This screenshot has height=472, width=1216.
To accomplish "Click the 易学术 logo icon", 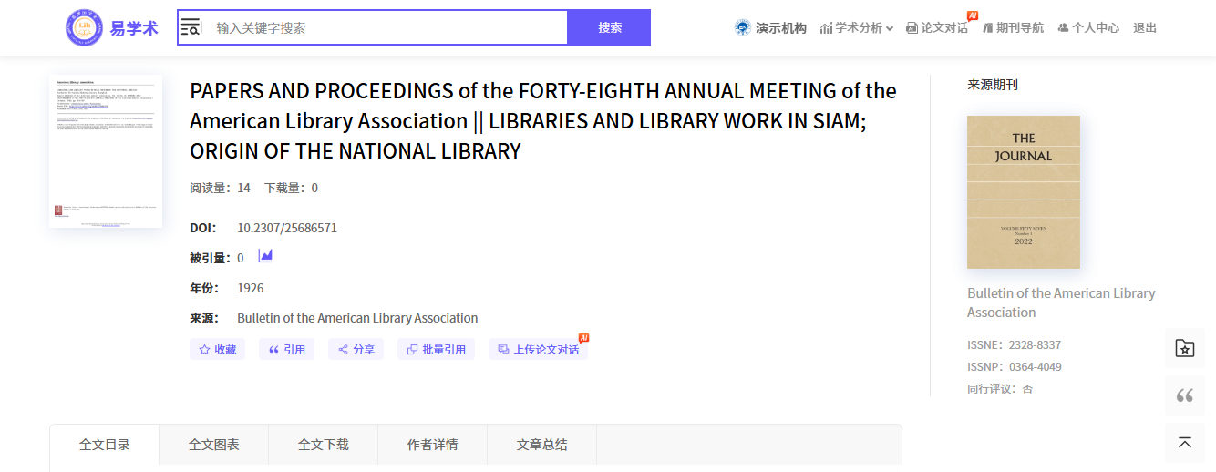I will coord(84,28).
